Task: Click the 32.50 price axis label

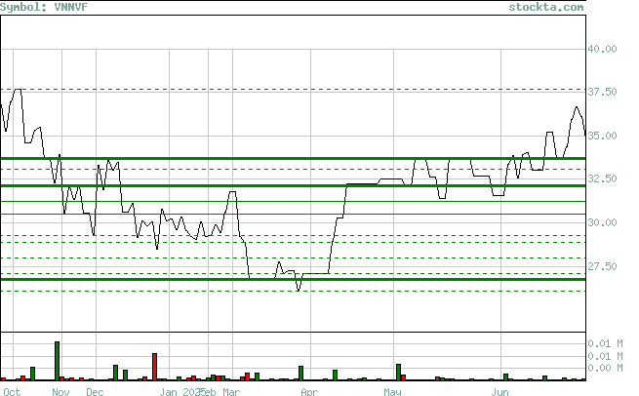Action: pos(602,178)
